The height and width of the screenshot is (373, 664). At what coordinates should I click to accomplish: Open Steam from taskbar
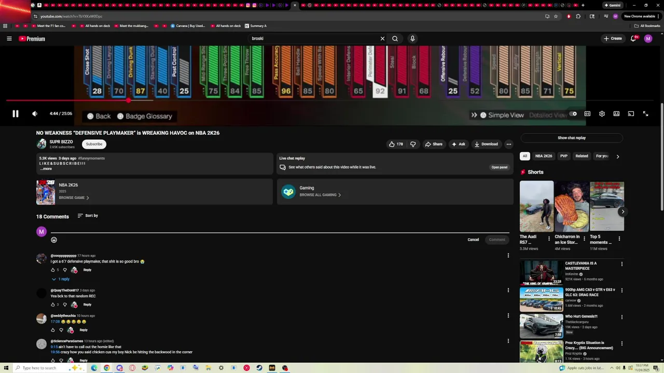(x=259, y=368)
